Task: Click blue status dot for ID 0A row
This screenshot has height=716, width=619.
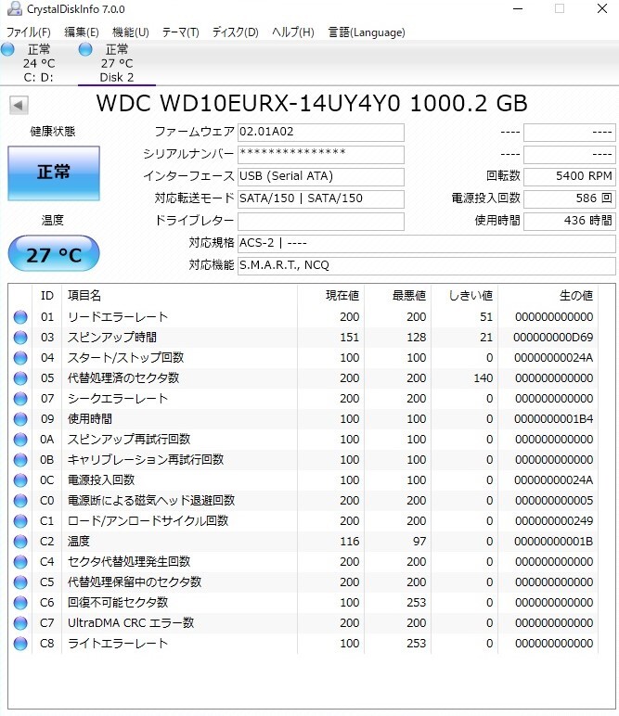Action: pos(20,440)
